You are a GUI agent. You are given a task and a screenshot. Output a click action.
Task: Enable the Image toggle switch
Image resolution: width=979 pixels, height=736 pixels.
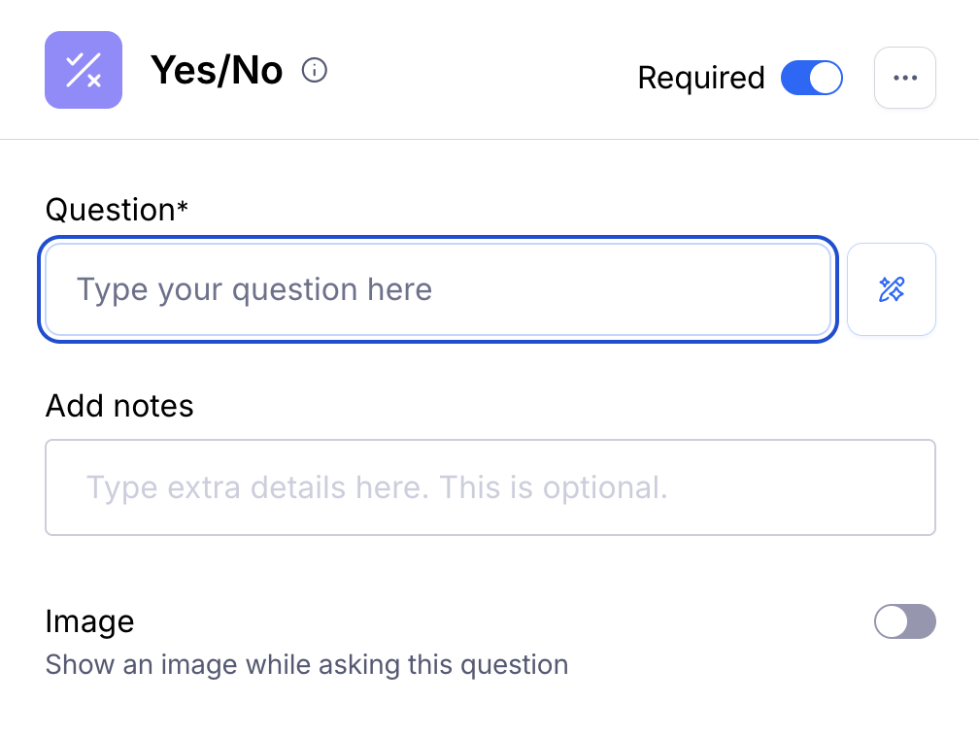(904, 621)
